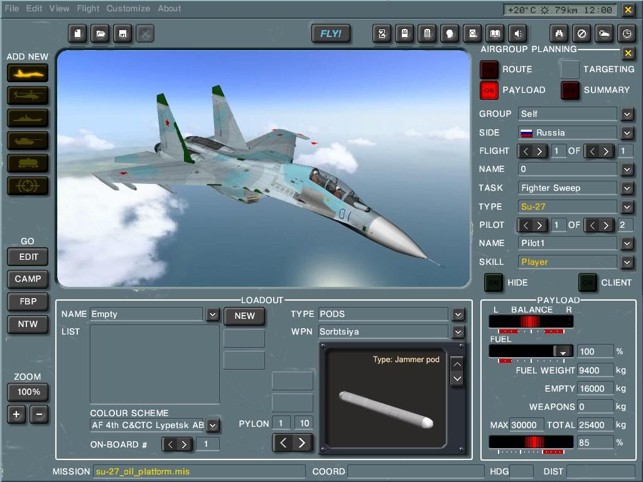Viewport: 643px width, 482px height.
Task: Toggle the HIDE option switch
Action: point(494,282)
